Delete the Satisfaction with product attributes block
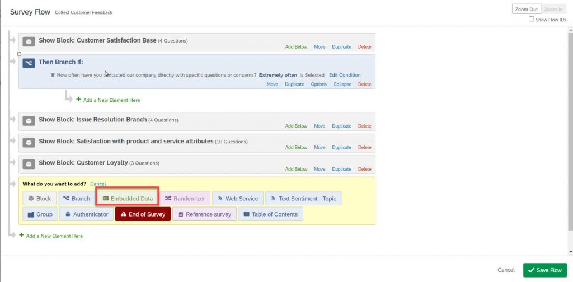This screenshot has width=573, height=282. (x=365, y=148)
